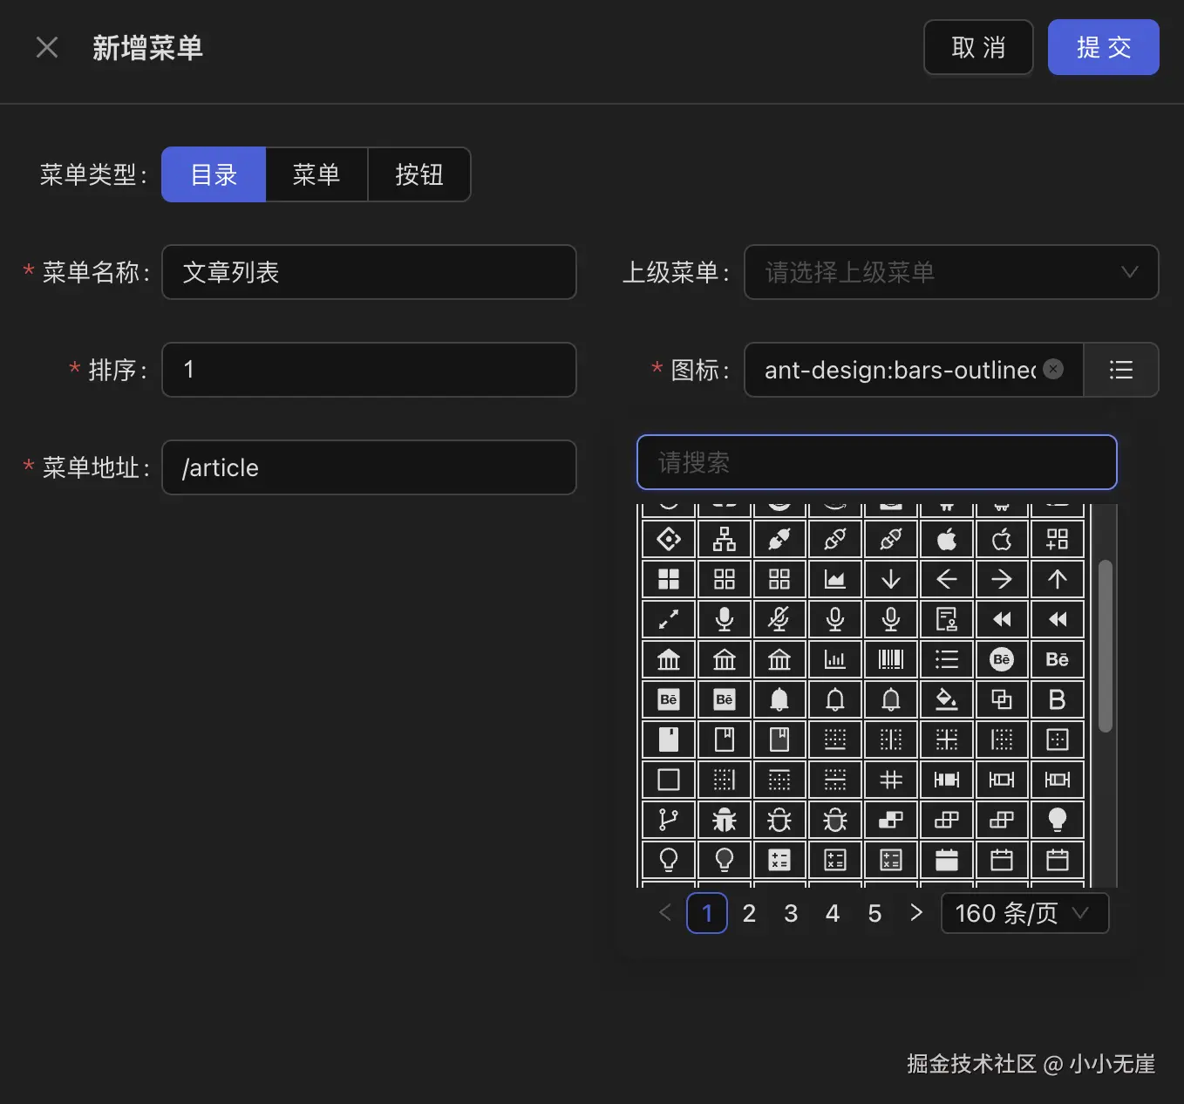Open the 上级菜单 dropdown
Image resolution: width=1184 pixels, height=1104 pixels.
tap(951, 272)
